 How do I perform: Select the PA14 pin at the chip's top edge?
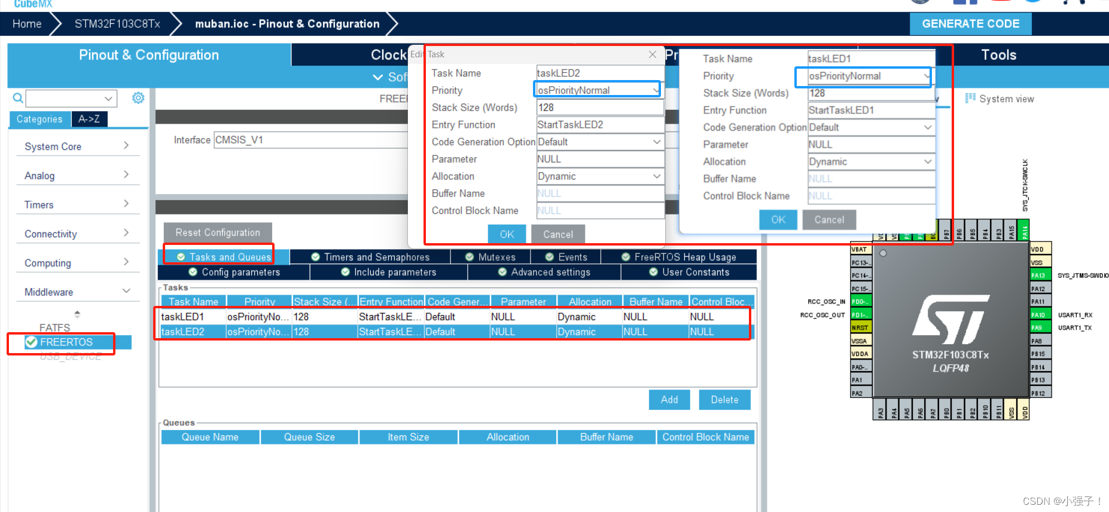click(x=1025, y=231)
